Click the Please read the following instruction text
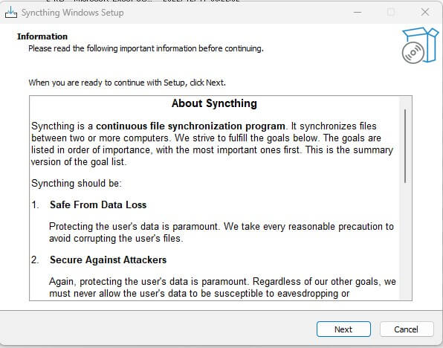Image resolution: width=443 pixels, height=348 pixels. [x=146, y=48]
